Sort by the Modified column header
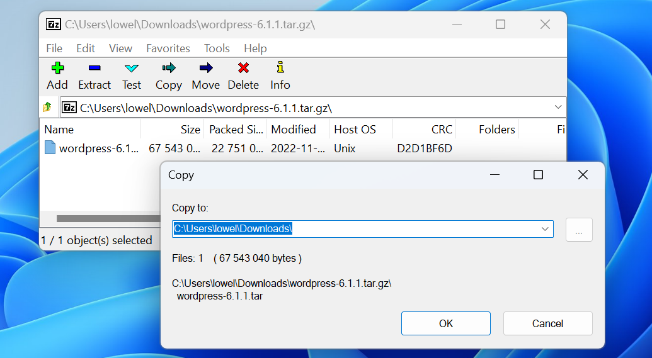The height and width of the screenshot is (358, 652). tap(298, 130)
